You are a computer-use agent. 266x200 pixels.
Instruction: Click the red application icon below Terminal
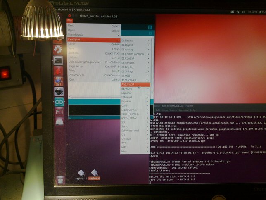pos(59,71)
